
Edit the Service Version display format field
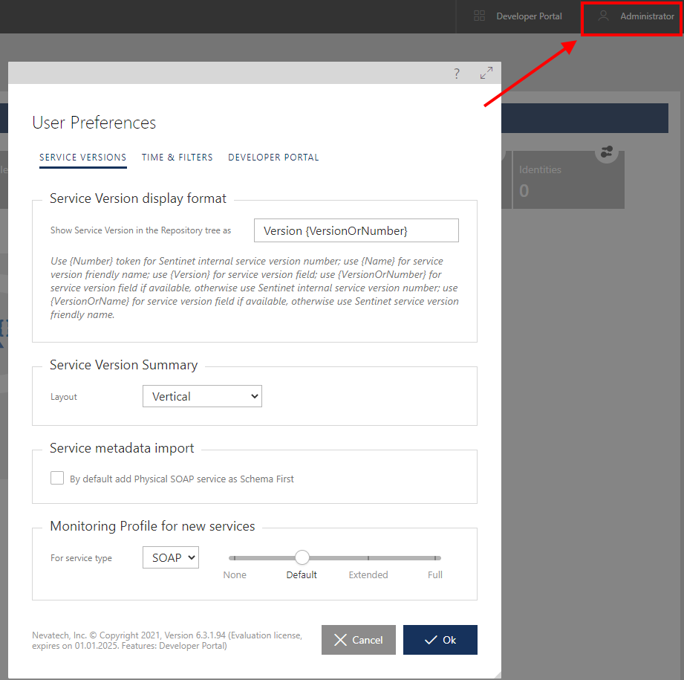356,230
